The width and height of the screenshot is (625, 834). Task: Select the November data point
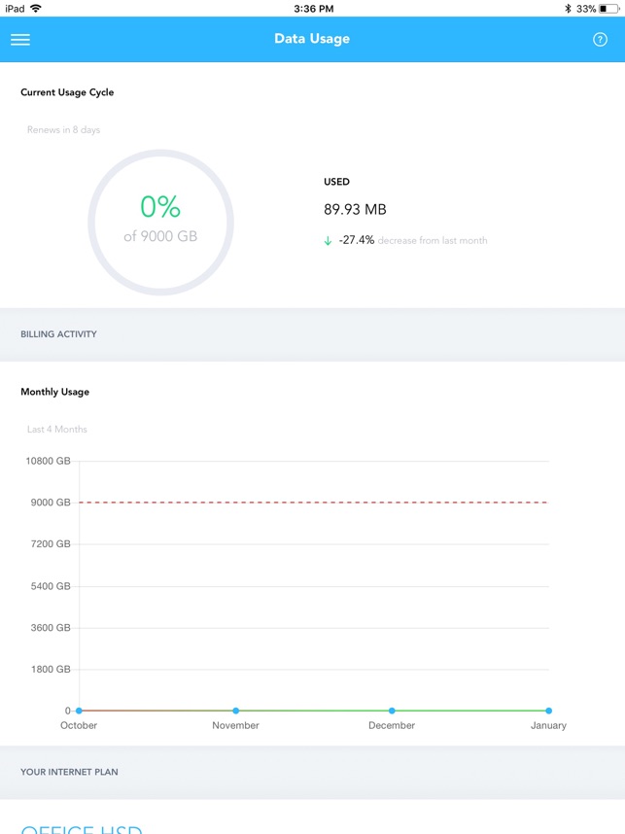235,711
